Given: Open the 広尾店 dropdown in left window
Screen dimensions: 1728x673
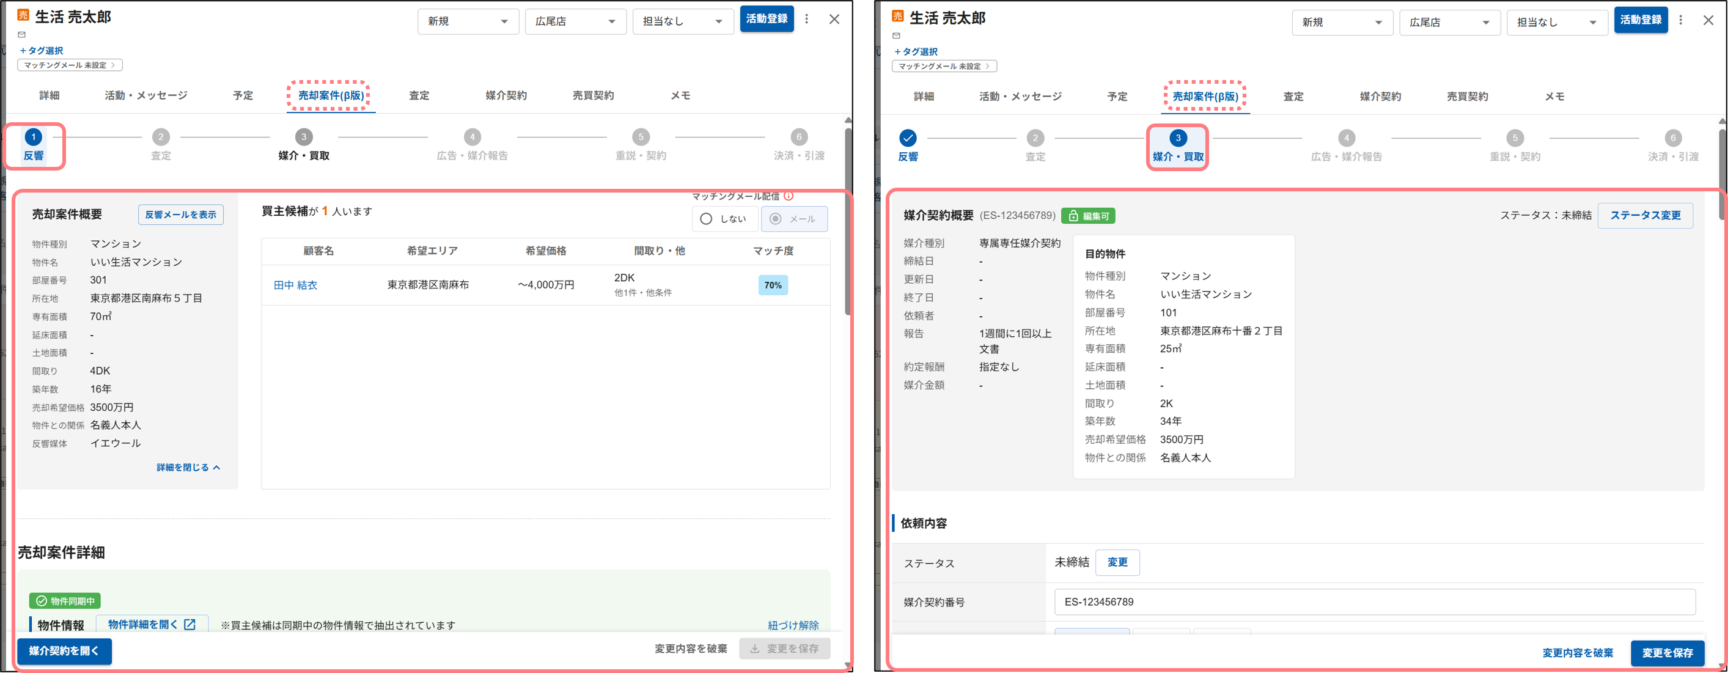Looking at the screenshot, I should pyautogui.click(x=576, y=21).
